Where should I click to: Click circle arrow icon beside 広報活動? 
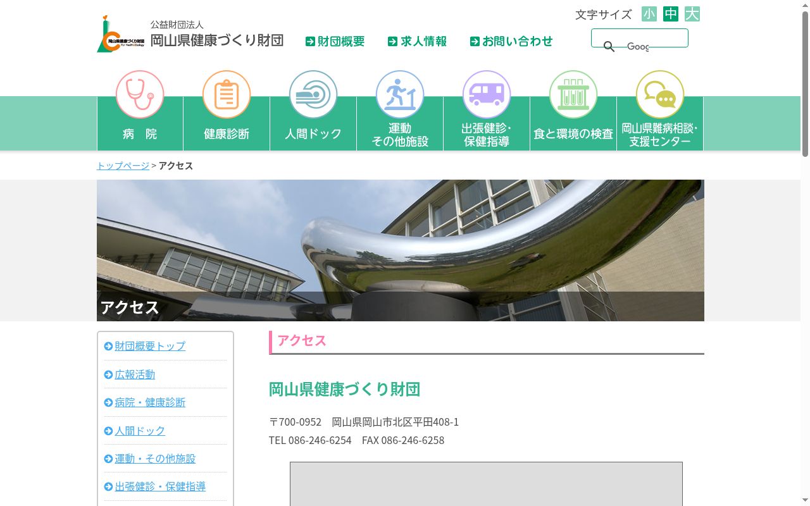(108, 374)
